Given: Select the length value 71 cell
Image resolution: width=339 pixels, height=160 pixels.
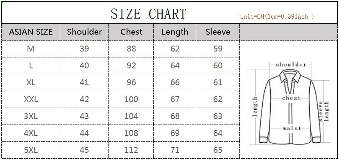Looking at the screenshot, I should 175,150.
